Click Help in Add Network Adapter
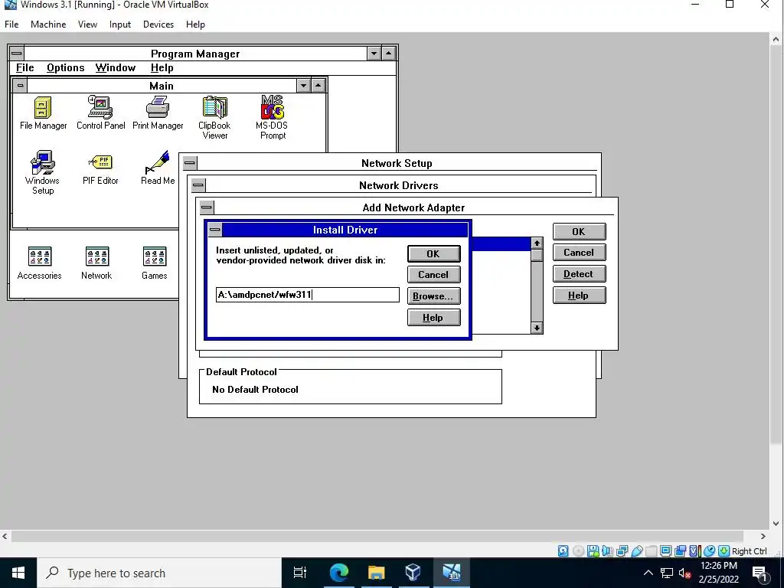784x588 pixels. point(579,296)
